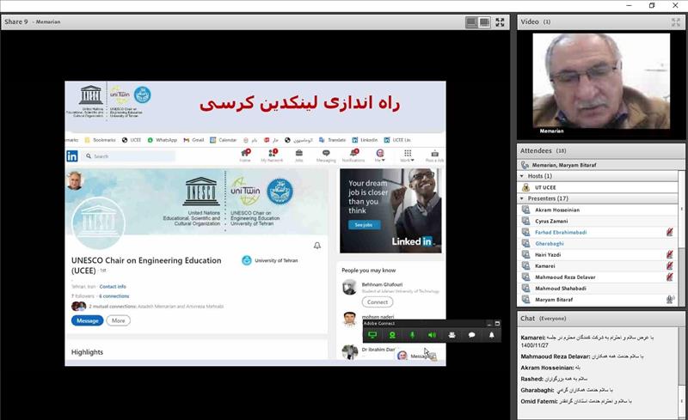Image resolution: width=688 pixels, height=420 pixels.
Task: Click the full screen icon of Share pod
Action: click(x=500, y=22)
